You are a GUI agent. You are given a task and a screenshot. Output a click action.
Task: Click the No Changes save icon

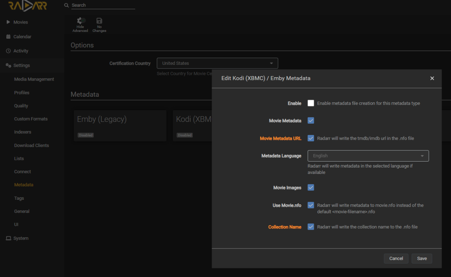(x=99, y=21)
